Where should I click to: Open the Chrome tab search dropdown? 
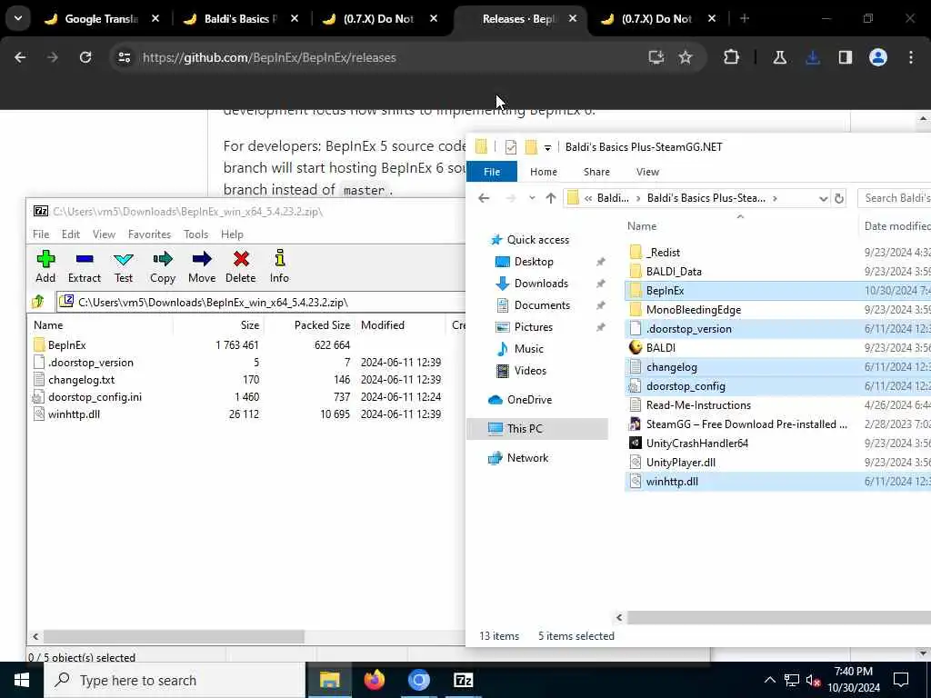pos(18,18)
